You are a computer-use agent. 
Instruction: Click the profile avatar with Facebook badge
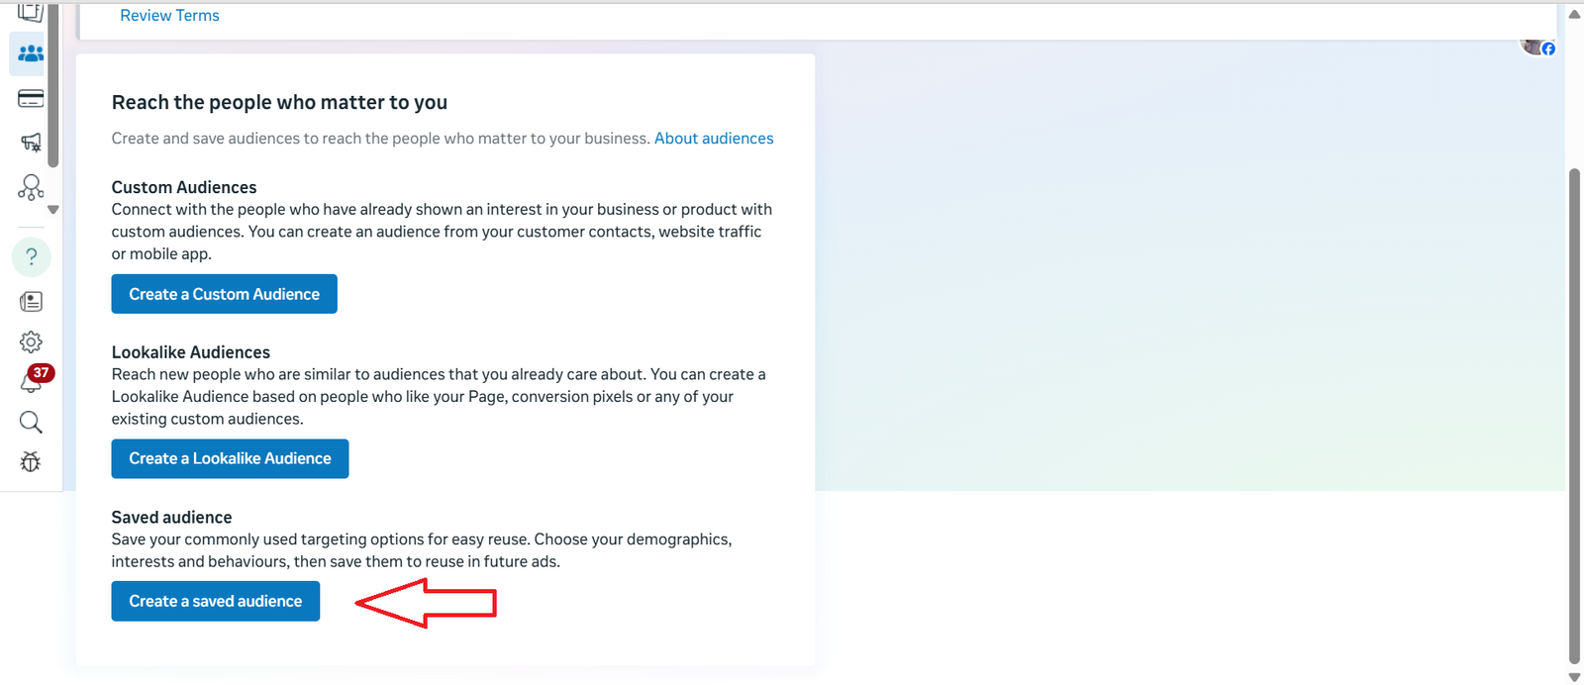tap(1537, 46)
